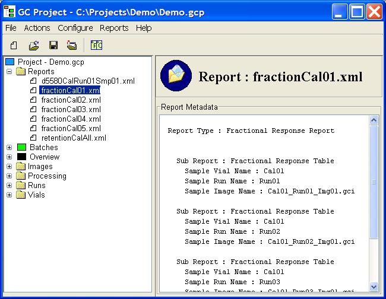The image size is (386, 299).
Task: Select the Processing tree label
Action: pos(47,176)
